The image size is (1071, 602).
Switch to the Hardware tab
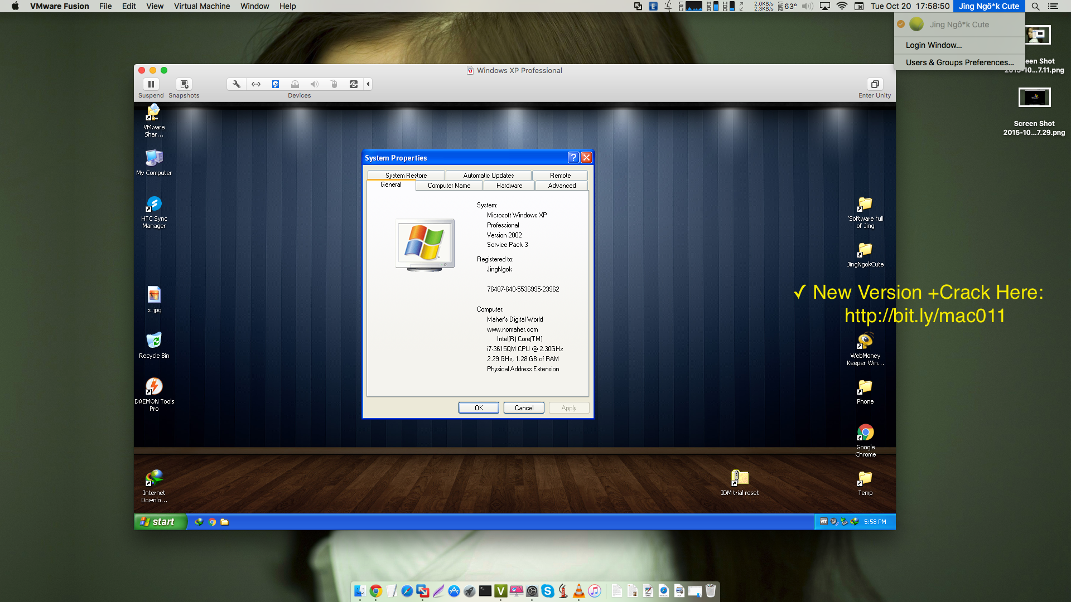tap(509, 186)
